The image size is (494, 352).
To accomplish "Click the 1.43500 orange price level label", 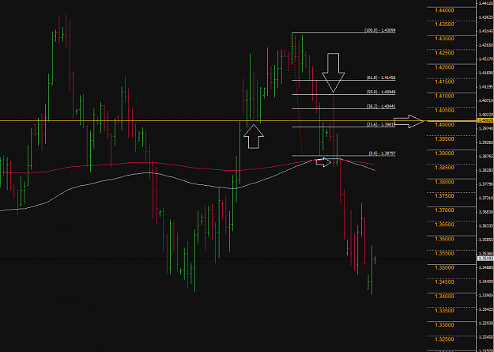I will pyautogui.click(x=444, y=25).
